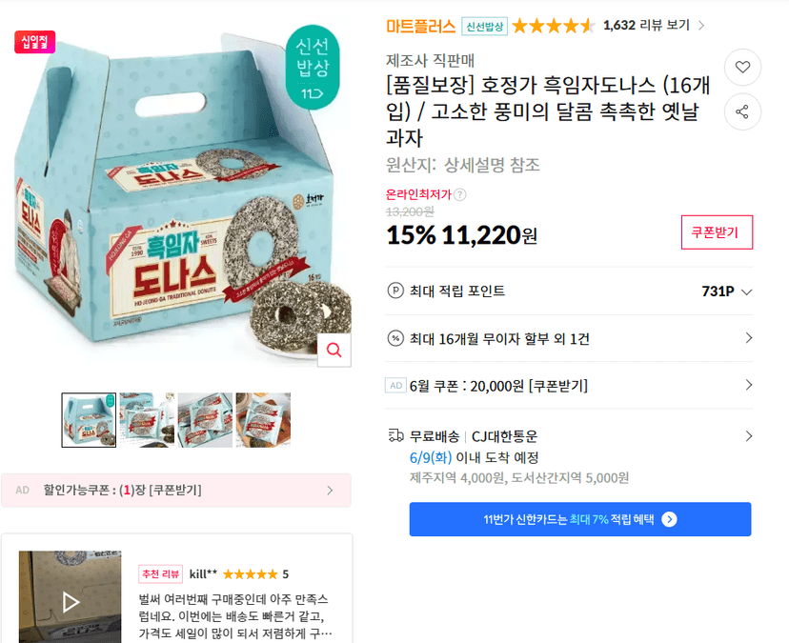Viewport: 789px width, 643px height.
Task: Expand the 최대 적립 포인트 731P dropdown
Action: pos(747,291)
